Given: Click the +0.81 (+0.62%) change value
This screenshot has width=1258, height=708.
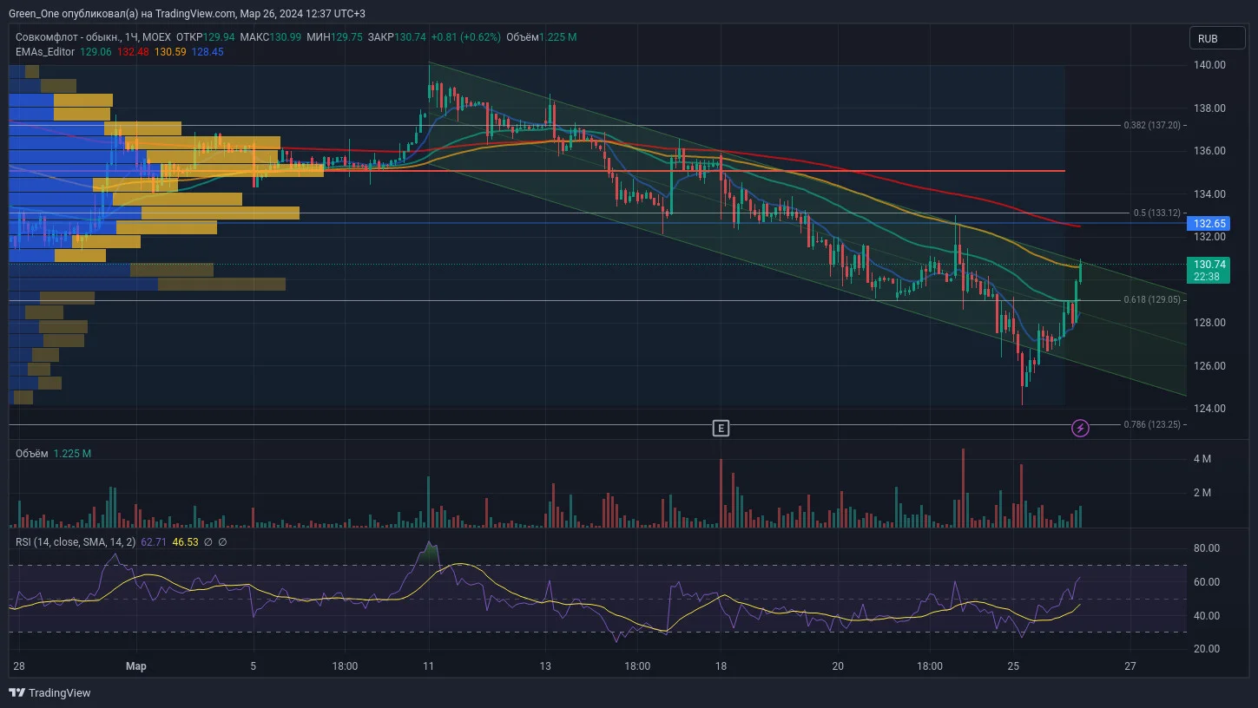Looking at the screenshot, I should [x=465, y=37].
